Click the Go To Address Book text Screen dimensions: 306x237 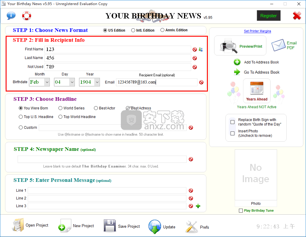(x=262, y=72)
